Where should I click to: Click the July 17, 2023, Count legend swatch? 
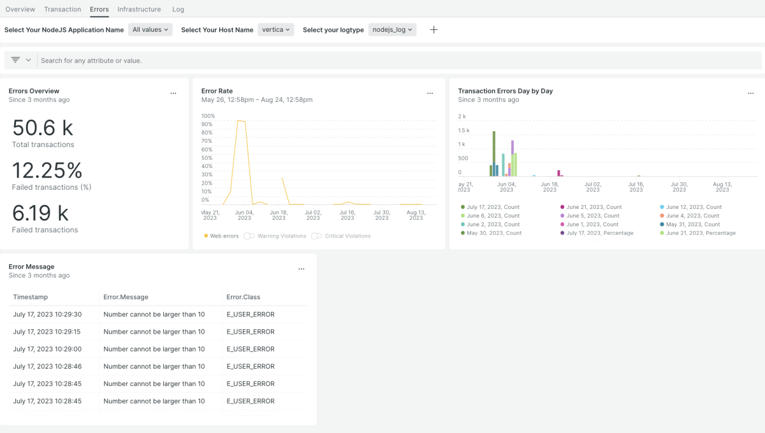463,207
